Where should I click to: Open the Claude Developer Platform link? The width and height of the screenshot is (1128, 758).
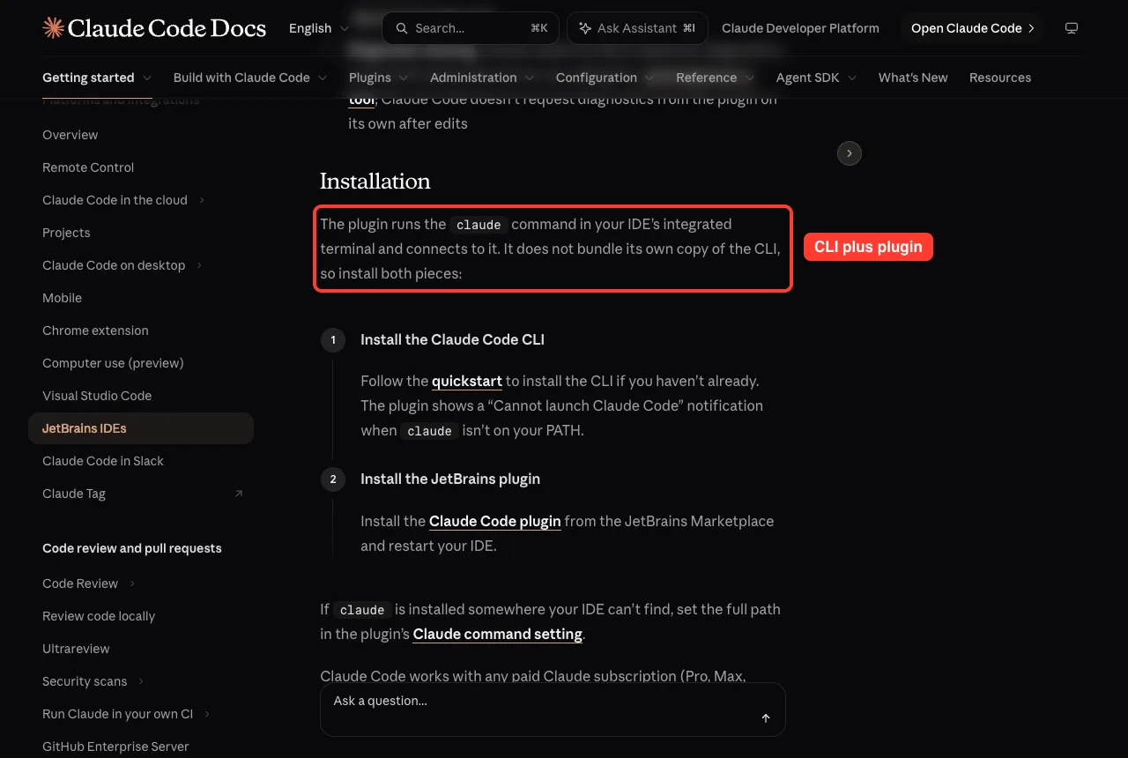800,28
